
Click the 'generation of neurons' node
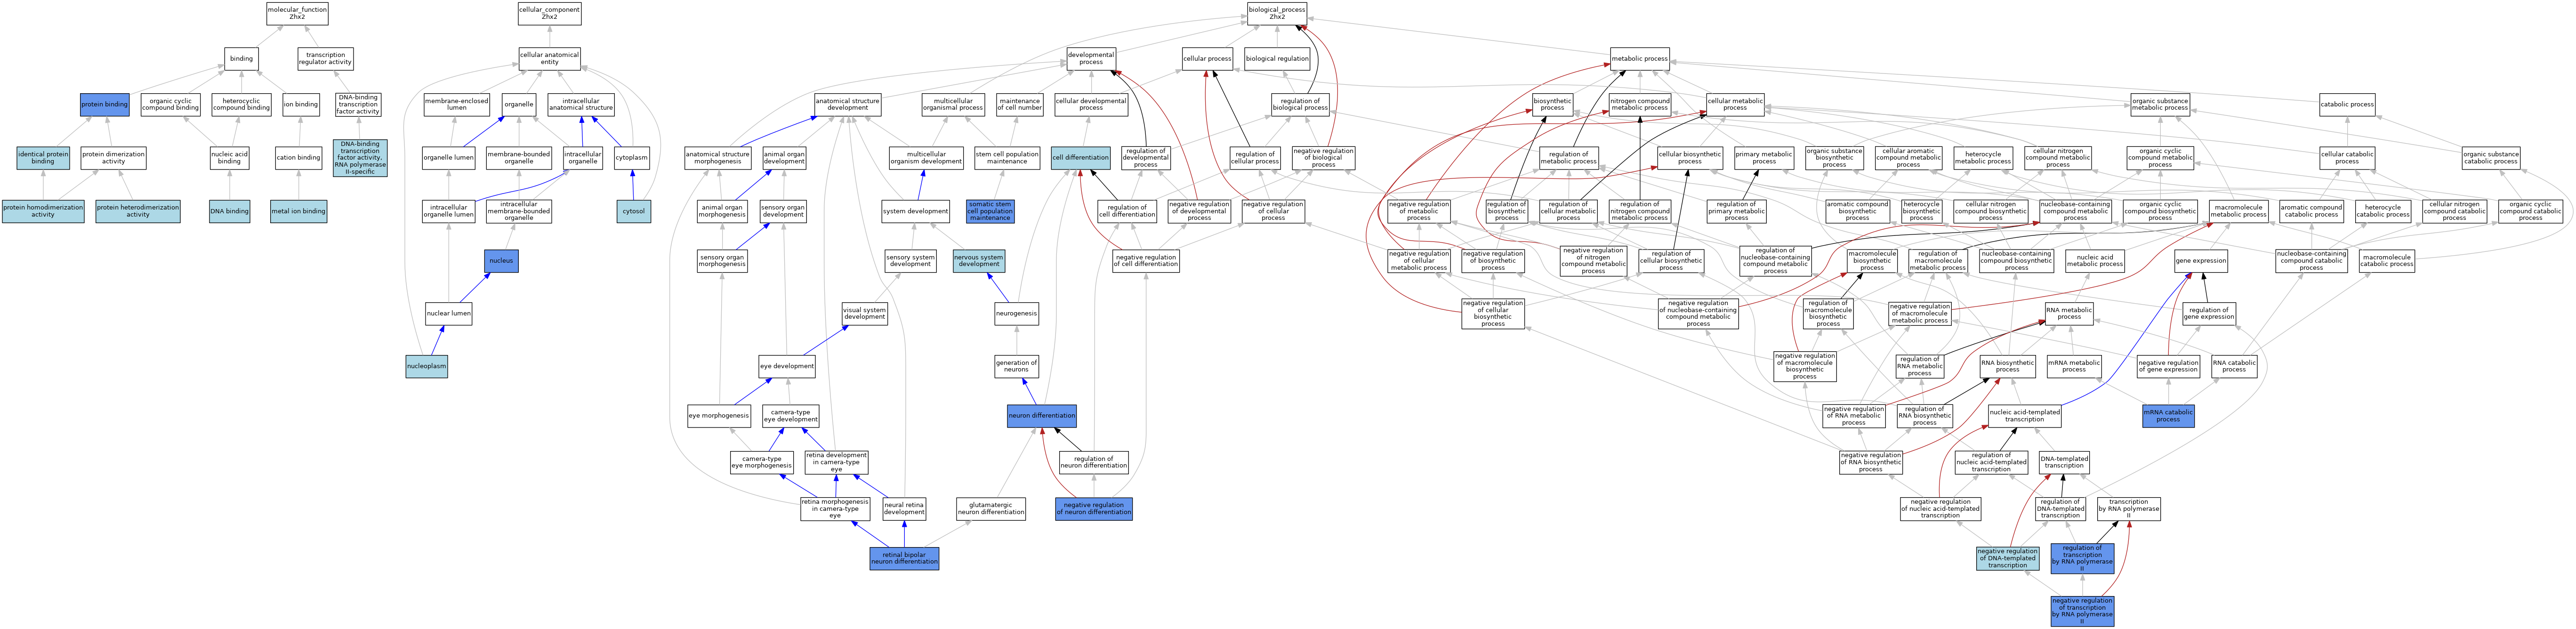[x=1016, y=367]
